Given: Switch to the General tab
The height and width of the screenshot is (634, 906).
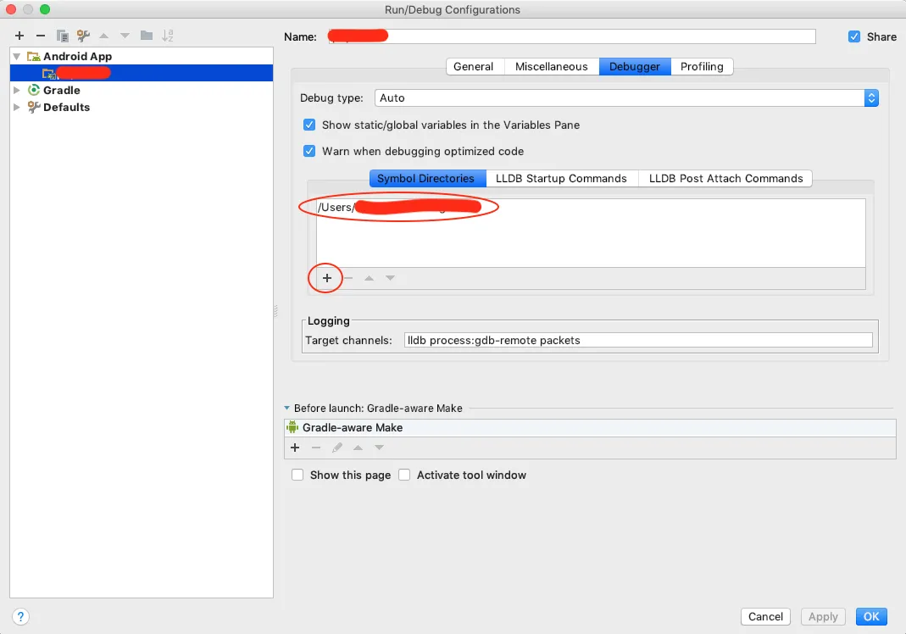Looking at the screenshot, I should coord(473,66).
